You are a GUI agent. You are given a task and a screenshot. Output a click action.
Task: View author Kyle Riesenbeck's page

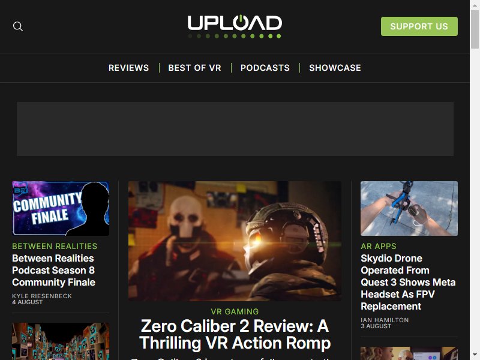click(42, 296)
